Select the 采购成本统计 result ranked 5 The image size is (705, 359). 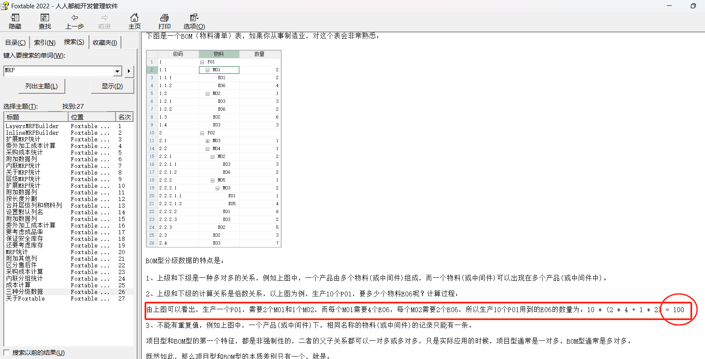pos(24,153)
